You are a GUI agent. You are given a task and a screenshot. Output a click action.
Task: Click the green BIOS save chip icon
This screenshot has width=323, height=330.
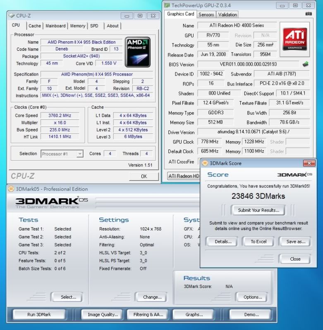click(x=305, y=64)
